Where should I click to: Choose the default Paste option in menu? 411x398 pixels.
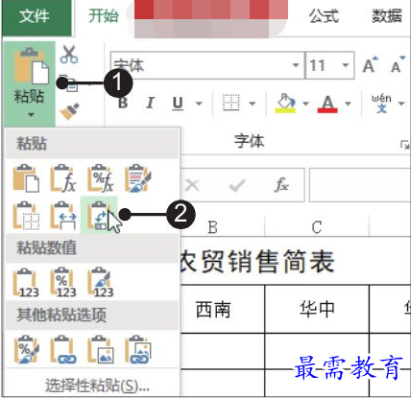click(x=26, y=178)
